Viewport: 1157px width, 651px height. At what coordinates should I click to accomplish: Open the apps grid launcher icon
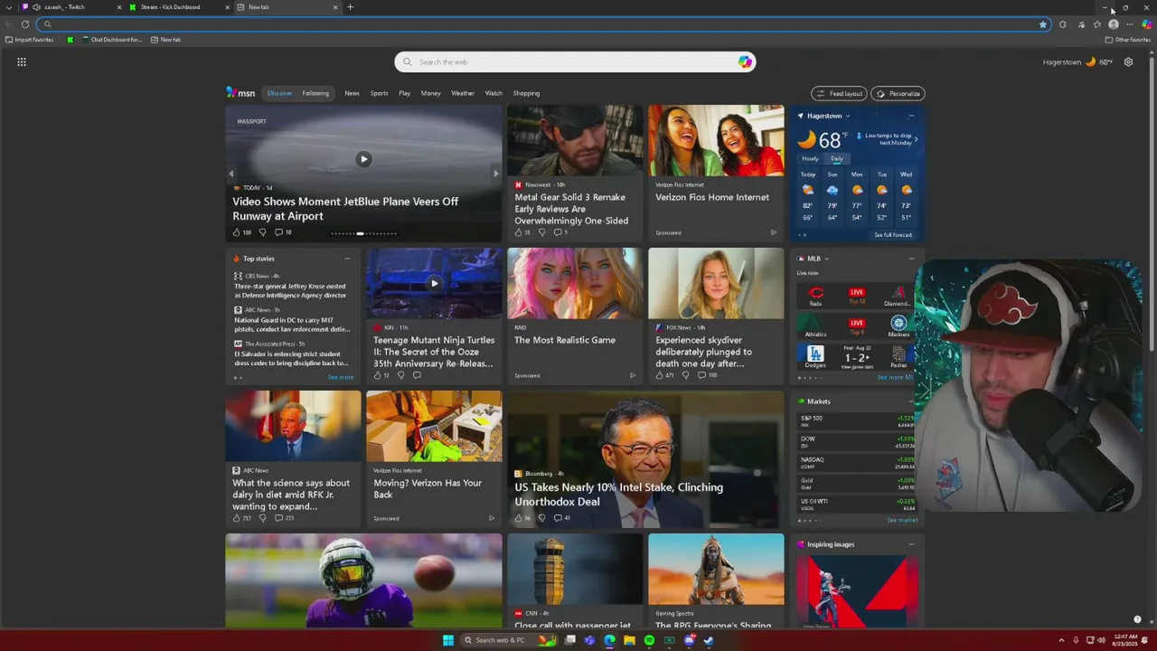22,62
